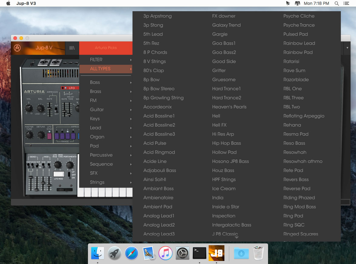Viewport: 356px width, 264px height.
Task: Open Finder from the dock
Action: 97,253
